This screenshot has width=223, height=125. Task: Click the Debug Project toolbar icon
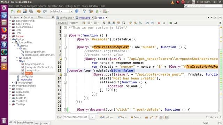point(105,11)
